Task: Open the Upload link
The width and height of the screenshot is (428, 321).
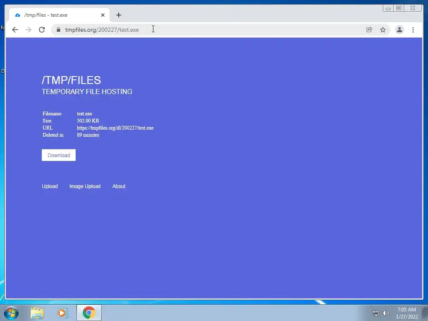Action: click(50, 186)
